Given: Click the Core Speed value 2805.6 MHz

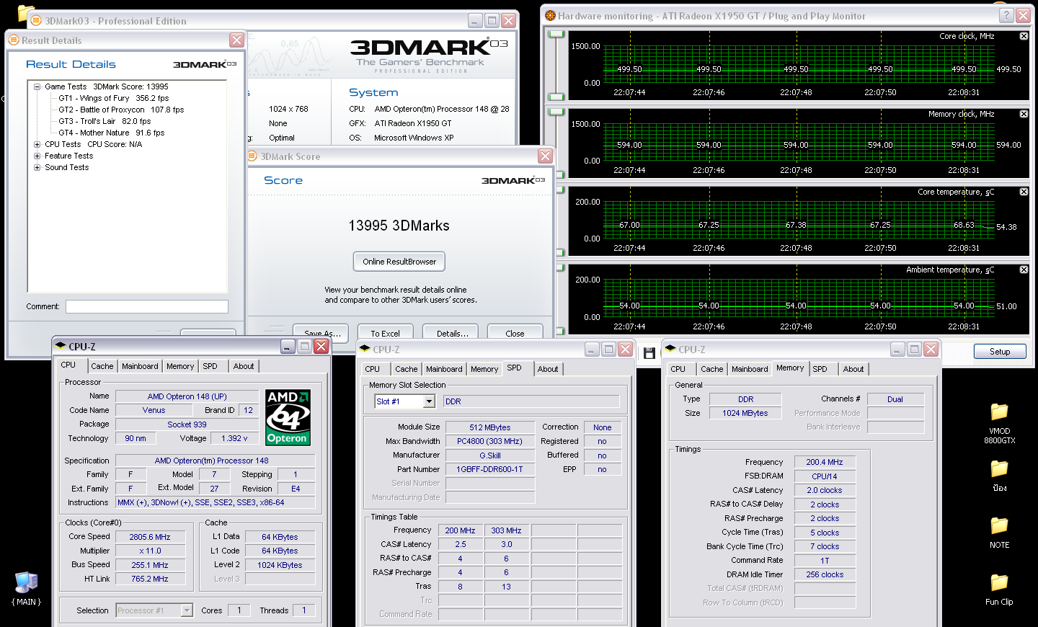Looking at the screenshot, I should [x=150, y=537].
